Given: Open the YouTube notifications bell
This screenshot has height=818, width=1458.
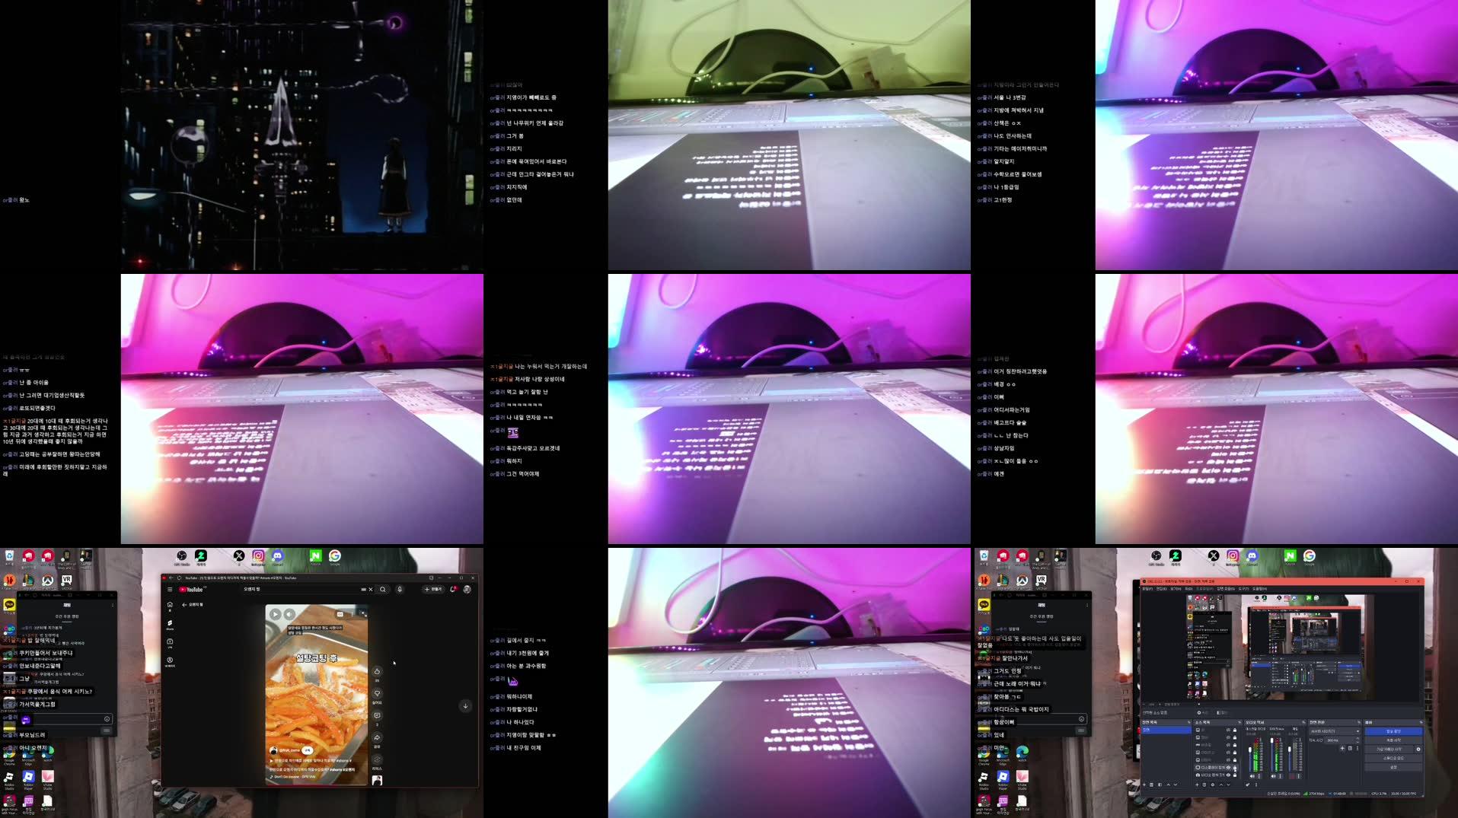Looking at the screenshot, I should (451, 590).
